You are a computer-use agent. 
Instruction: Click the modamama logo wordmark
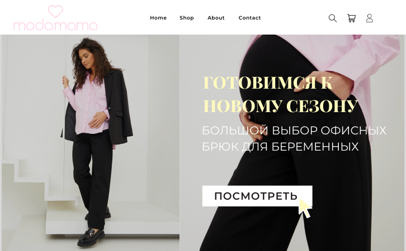click(55, 25)
